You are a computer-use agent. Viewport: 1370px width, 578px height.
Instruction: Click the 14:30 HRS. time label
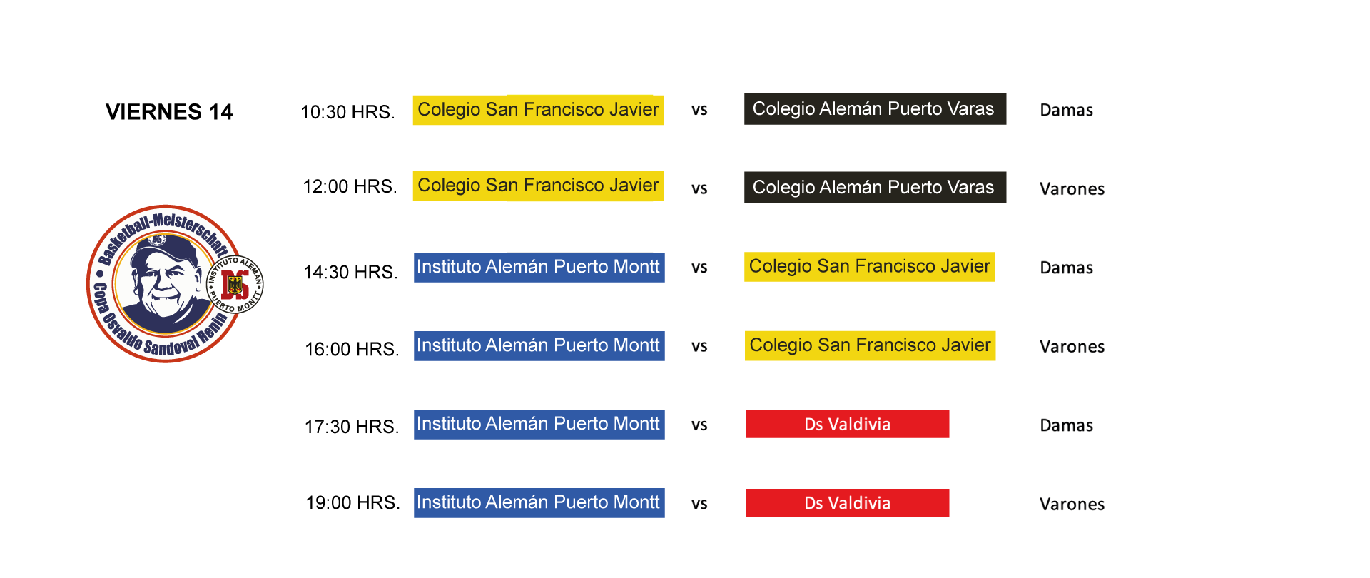click(350, 272)
